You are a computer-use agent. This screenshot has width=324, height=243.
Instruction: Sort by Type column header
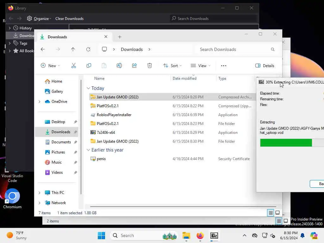point(222,78)
